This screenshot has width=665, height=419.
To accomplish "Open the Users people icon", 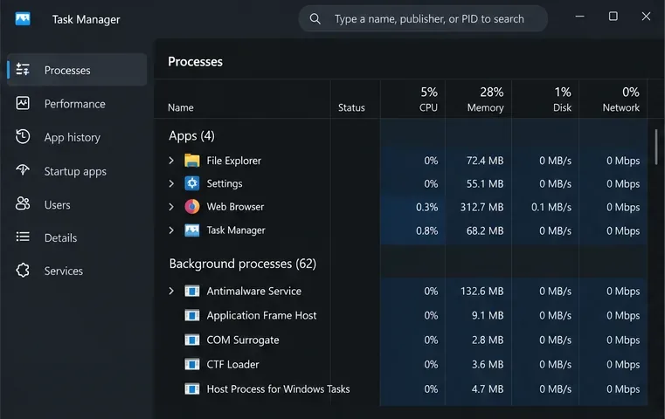I will (x=23, y=203).
